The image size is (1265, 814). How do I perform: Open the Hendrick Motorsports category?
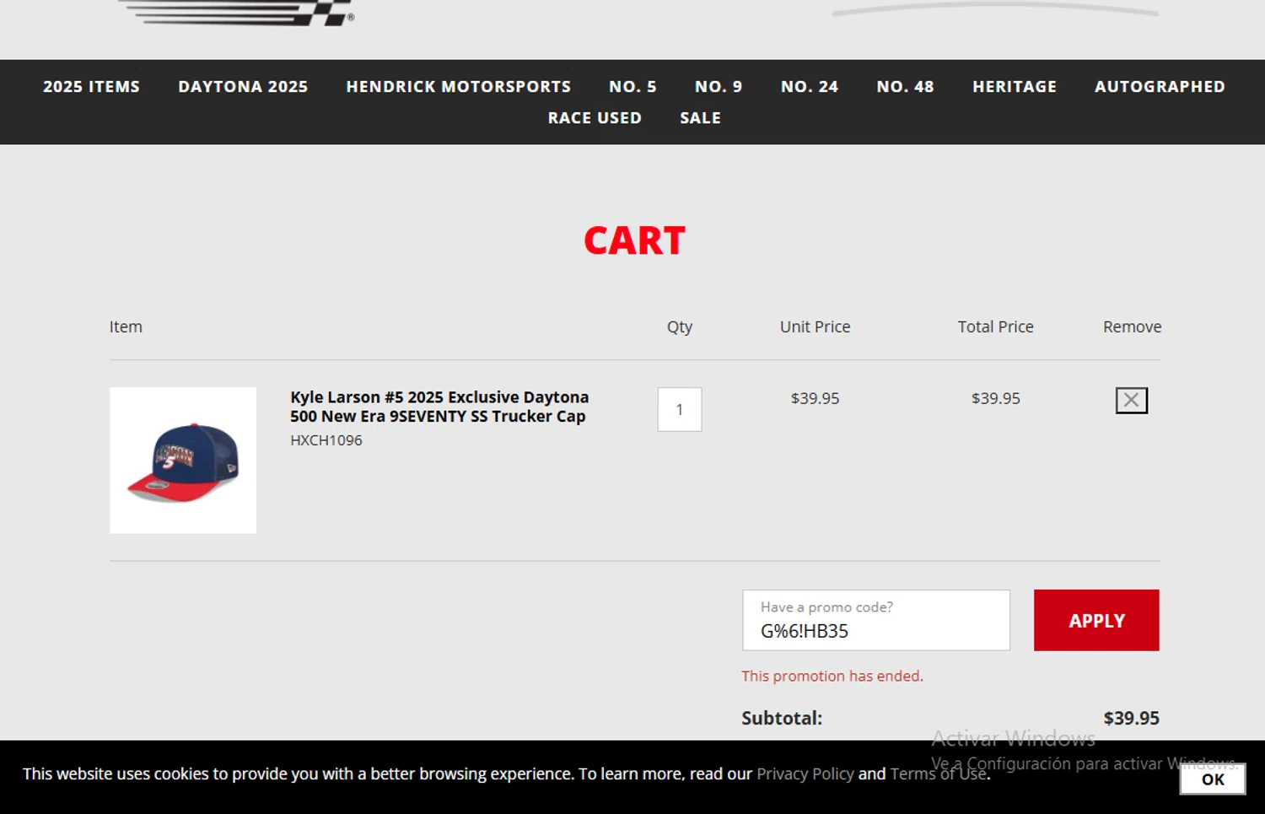(459, 87)
